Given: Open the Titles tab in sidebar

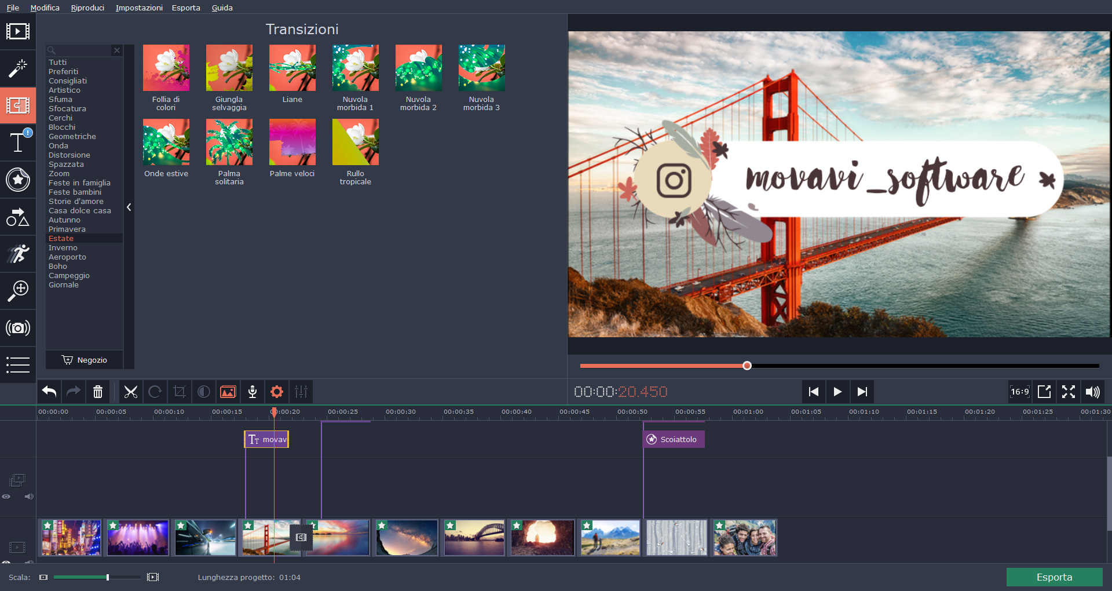Looking at the screenshot, I should (x=17, y=142).
